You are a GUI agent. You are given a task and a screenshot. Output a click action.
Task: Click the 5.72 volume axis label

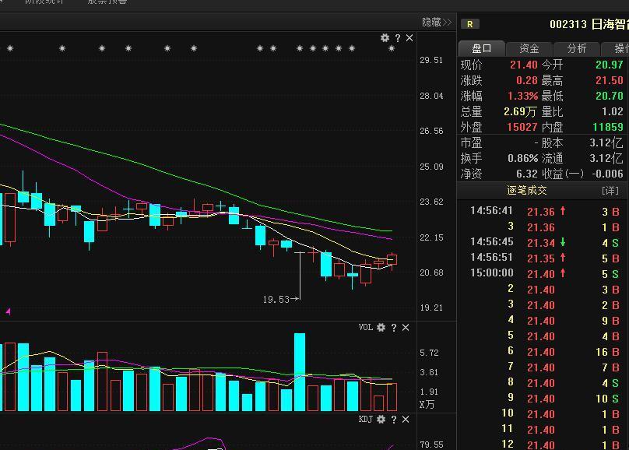429,353
